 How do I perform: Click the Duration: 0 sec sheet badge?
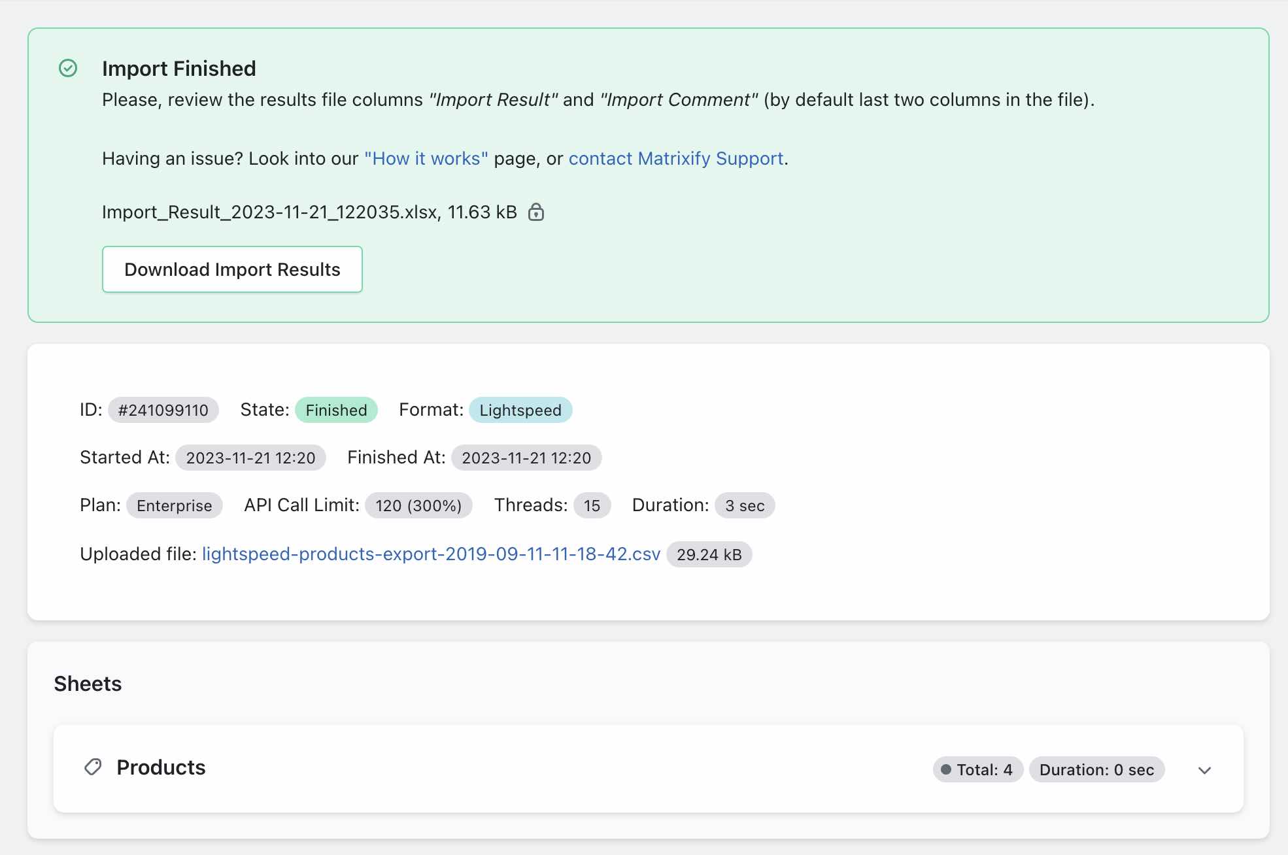[x=1096, y=769]
